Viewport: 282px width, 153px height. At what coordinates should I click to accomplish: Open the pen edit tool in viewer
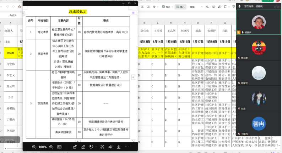click(x=83, y=147)
